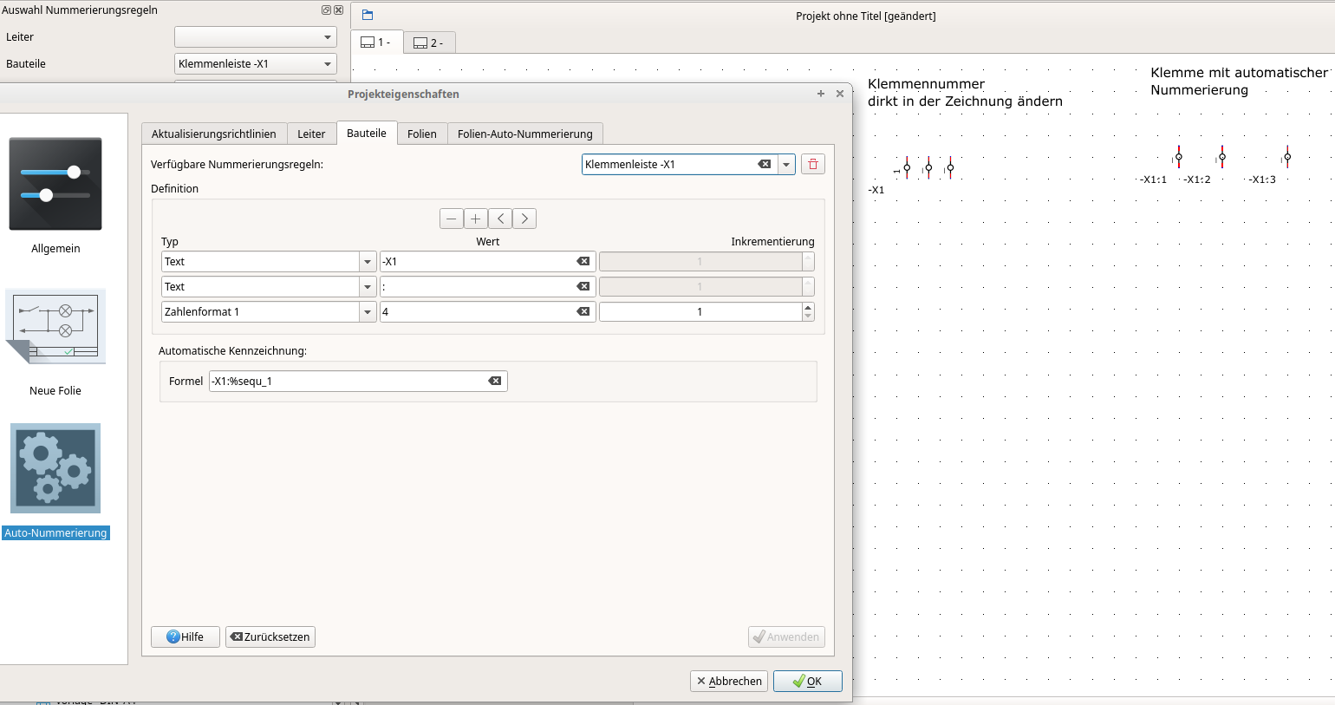Select the Auto-Nummerierung gears icon
This screenshot has width=1335, height=705.
click(55, 468)
